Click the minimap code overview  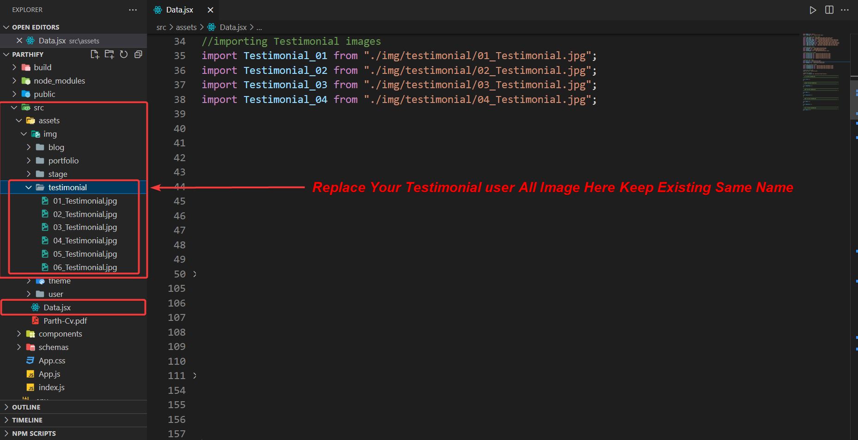pos(821,69)
